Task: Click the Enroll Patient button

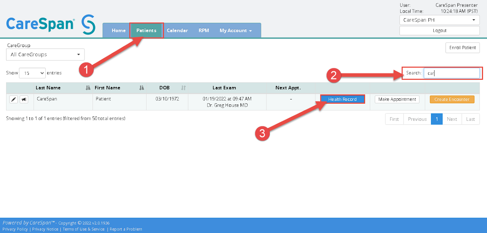Action: pyautogui.click(x=463, y=48)
